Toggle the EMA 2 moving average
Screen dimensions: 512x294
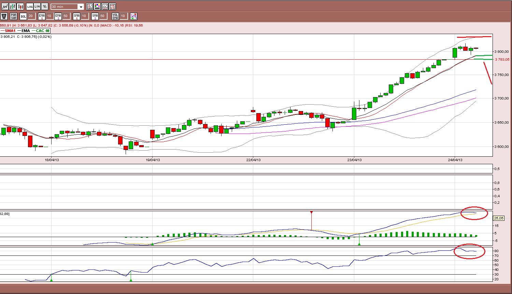pyautogui.click(x=58, y=16)
